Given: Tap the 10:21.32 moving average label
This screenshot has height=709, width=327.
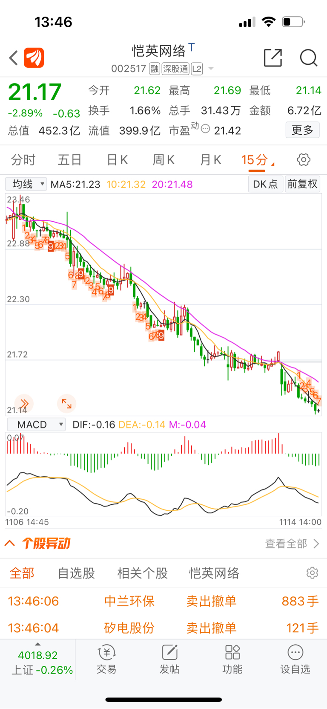Looking at the screenshot, I should [126, 185].
